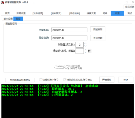The height and width of the screenshot is (118, 135).
Task: Click the log line 启动成功!
Action: coord(51,86)
